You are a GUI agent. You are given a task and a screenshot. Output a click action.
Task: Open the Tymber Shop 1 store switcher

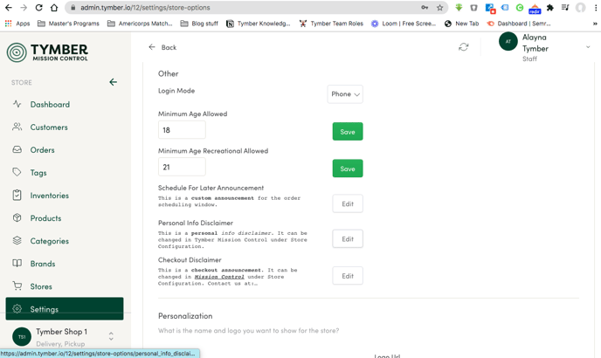(111, 336)
